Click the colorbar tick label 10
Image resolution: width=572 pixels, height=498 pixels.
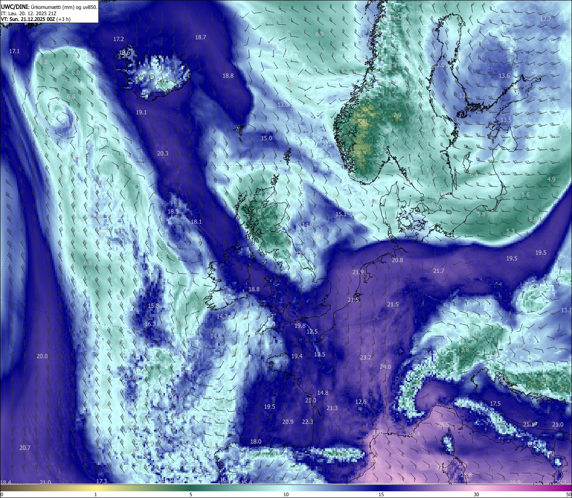286,495
